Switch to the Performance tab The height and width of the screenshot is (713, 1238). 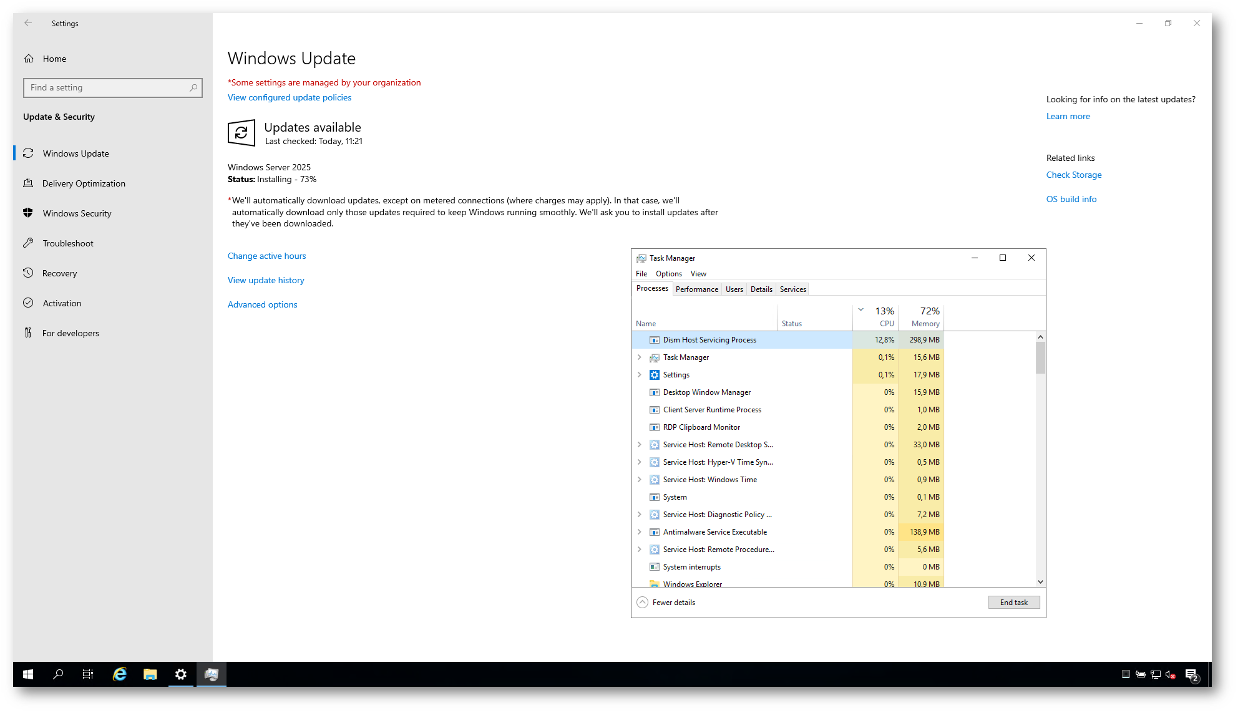click(x=696, y=289)
